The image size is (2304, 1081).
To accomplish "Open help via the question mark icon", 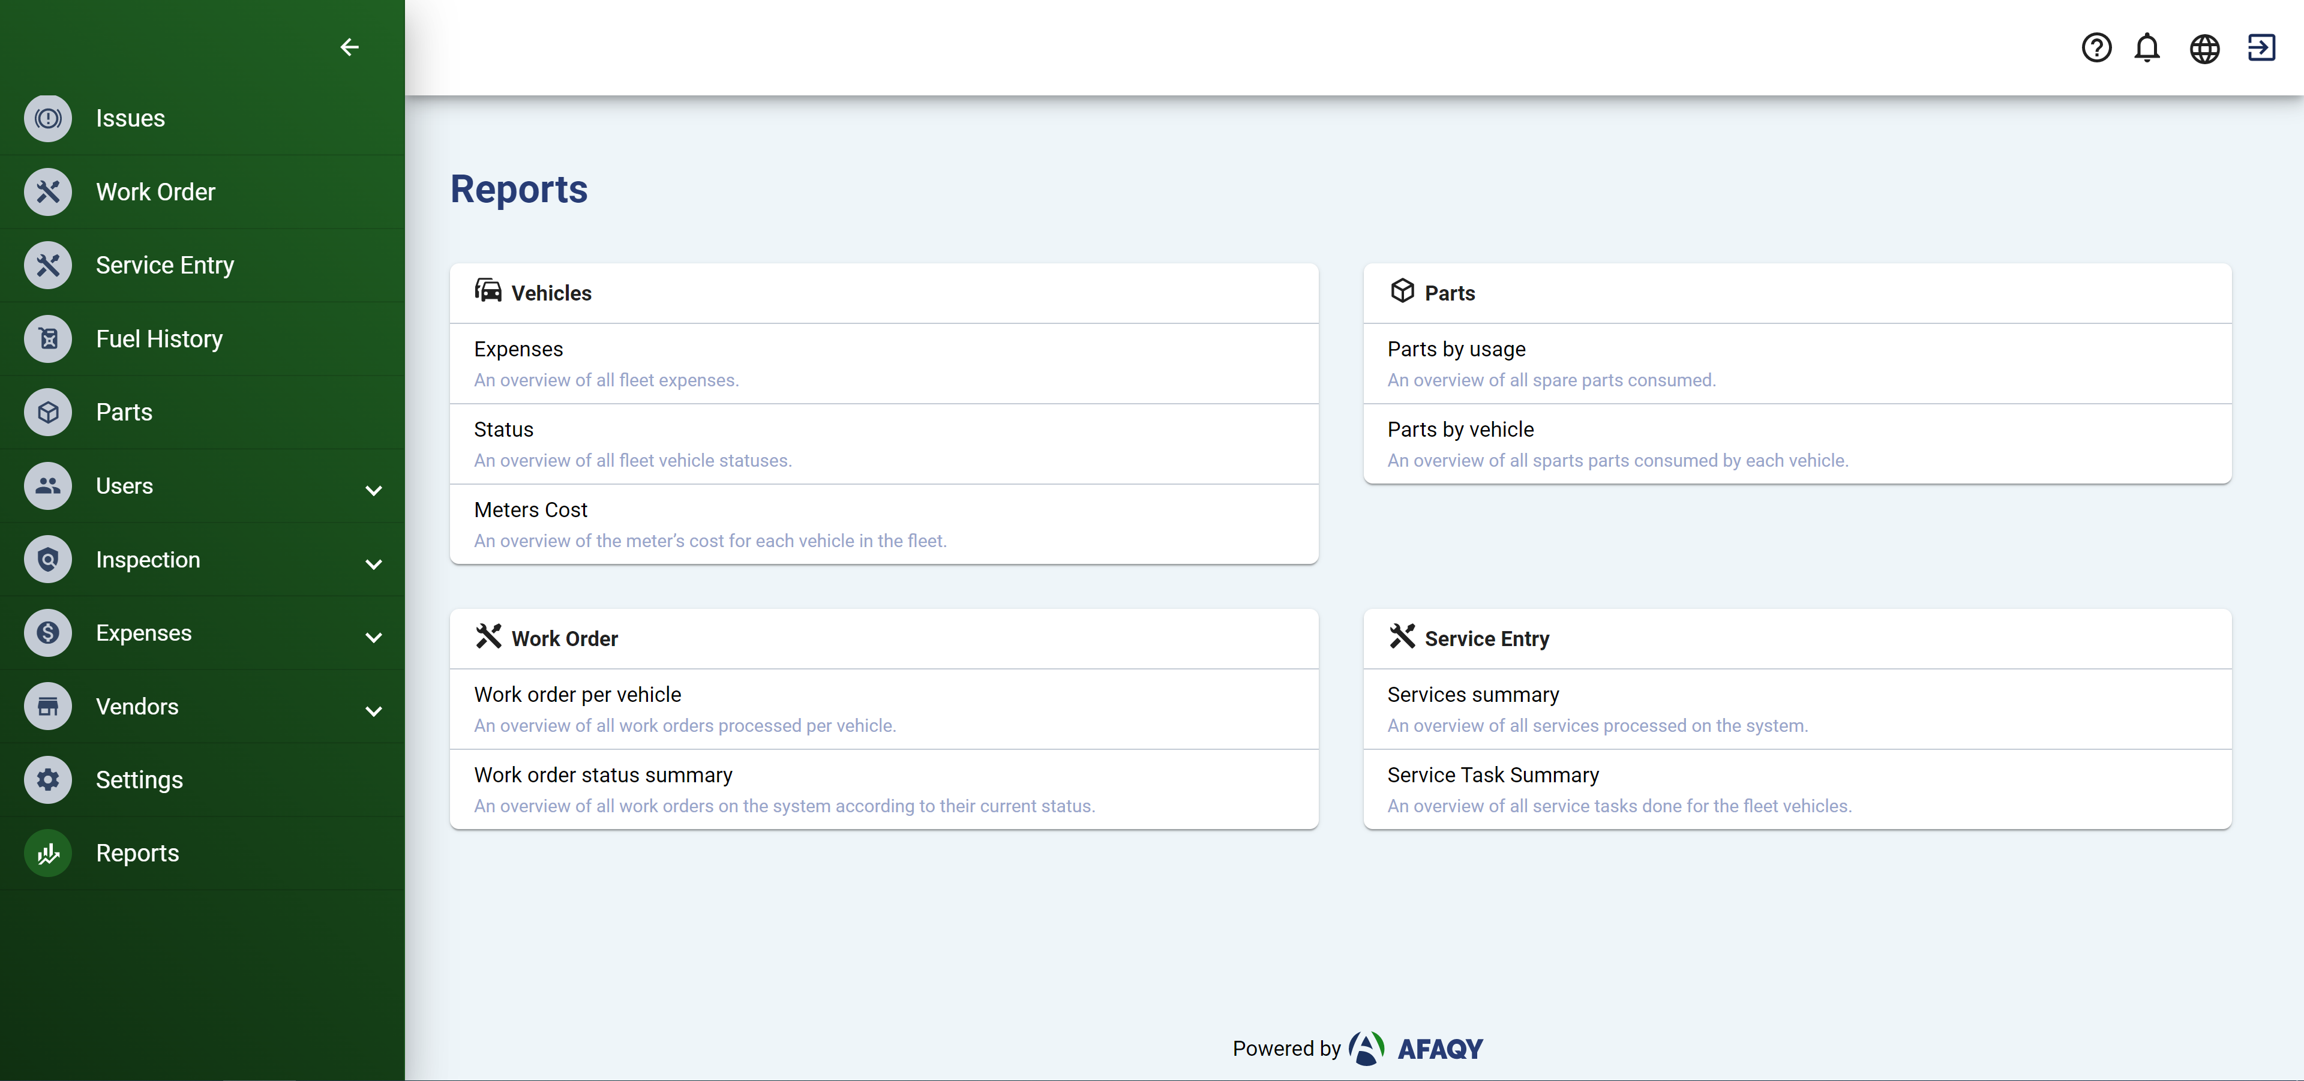I will (2096, 47).
